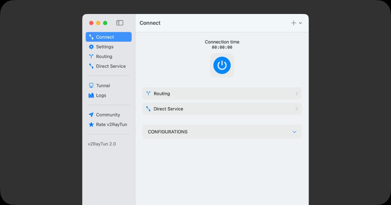Click the Rate v2RayTun star icon
Image resolution: width=391 pixels, height=205 pixels.
91,125
